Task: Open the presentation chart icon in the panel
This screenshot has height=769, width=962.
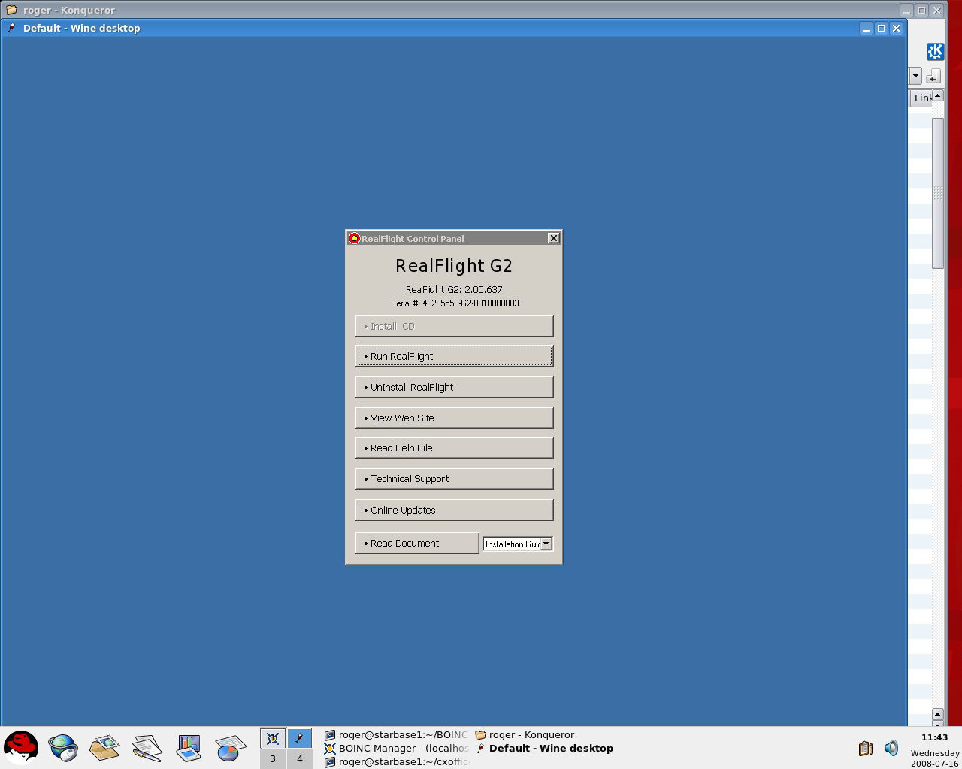Action: pos(188,748)
